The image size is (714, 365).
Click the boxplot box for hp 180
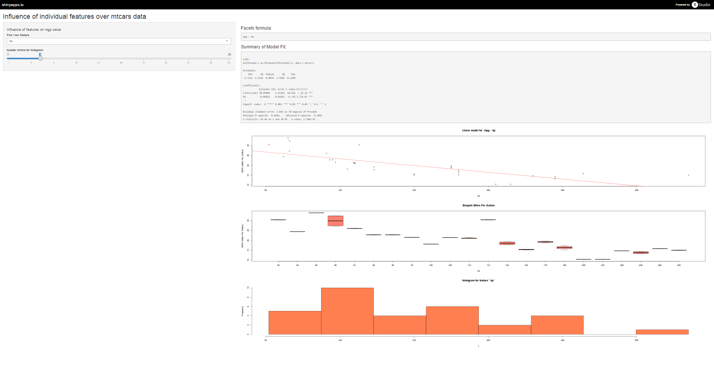tap(564, 248)
